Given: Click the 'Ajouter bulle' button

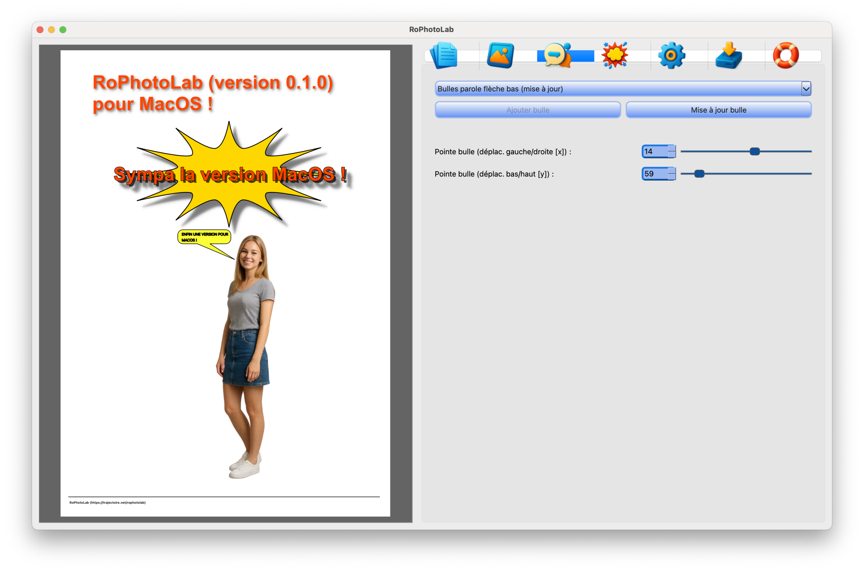Looking at the screenshot, I should [528, 110].
